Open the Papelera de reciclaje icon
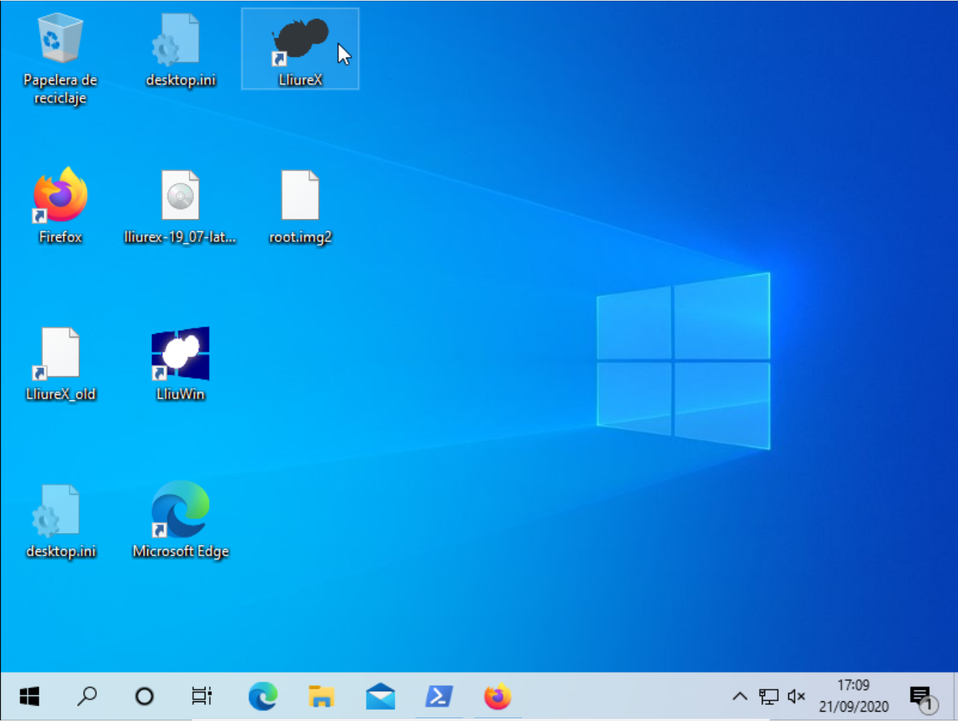 [60, 60]
